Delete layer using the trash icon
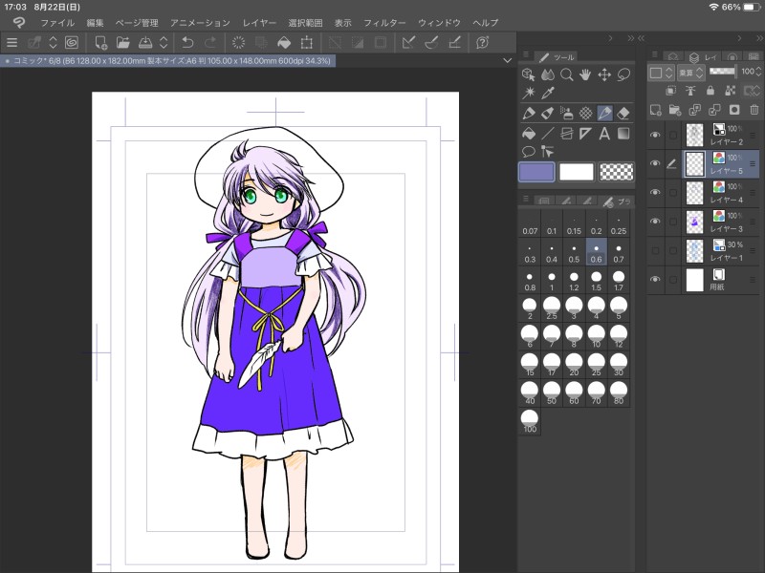The height and width of the screenshot is (573, 765). click(754, 111)
